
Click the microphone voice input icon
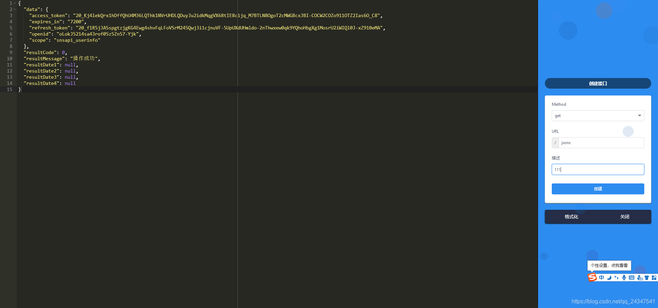[x=624, y=278]
